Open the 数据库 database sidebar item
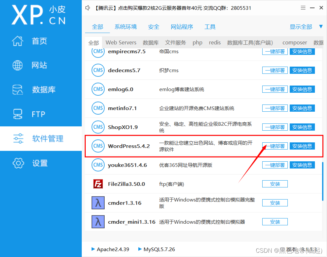The width and height of the screenshot is (327, 257). 41,89
